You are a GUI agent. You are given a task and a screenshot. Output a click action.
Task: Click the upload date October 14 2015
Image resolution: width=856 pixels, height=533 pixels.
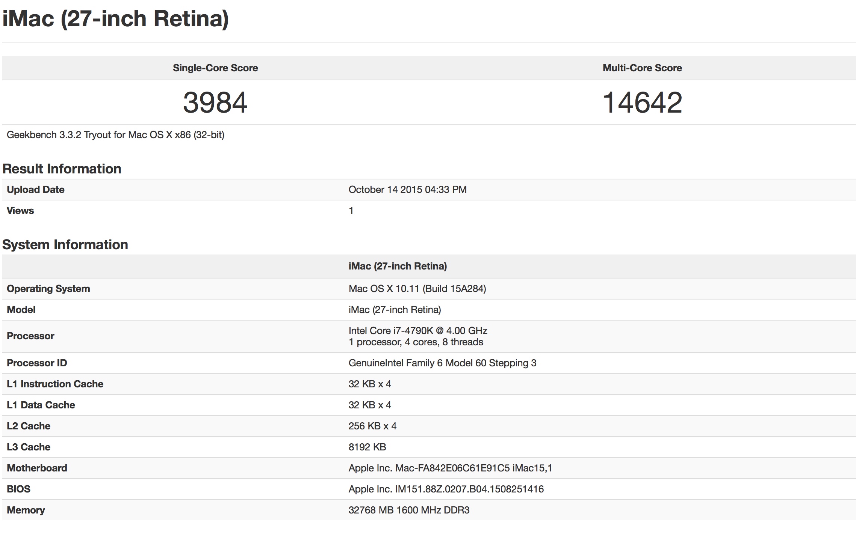coord(407,190)
